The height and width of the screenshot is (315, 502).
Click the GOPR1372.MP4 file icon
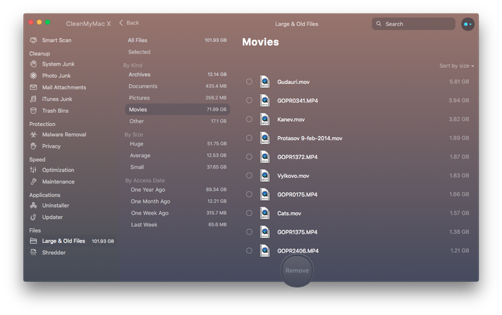click(x=265, y=156)
